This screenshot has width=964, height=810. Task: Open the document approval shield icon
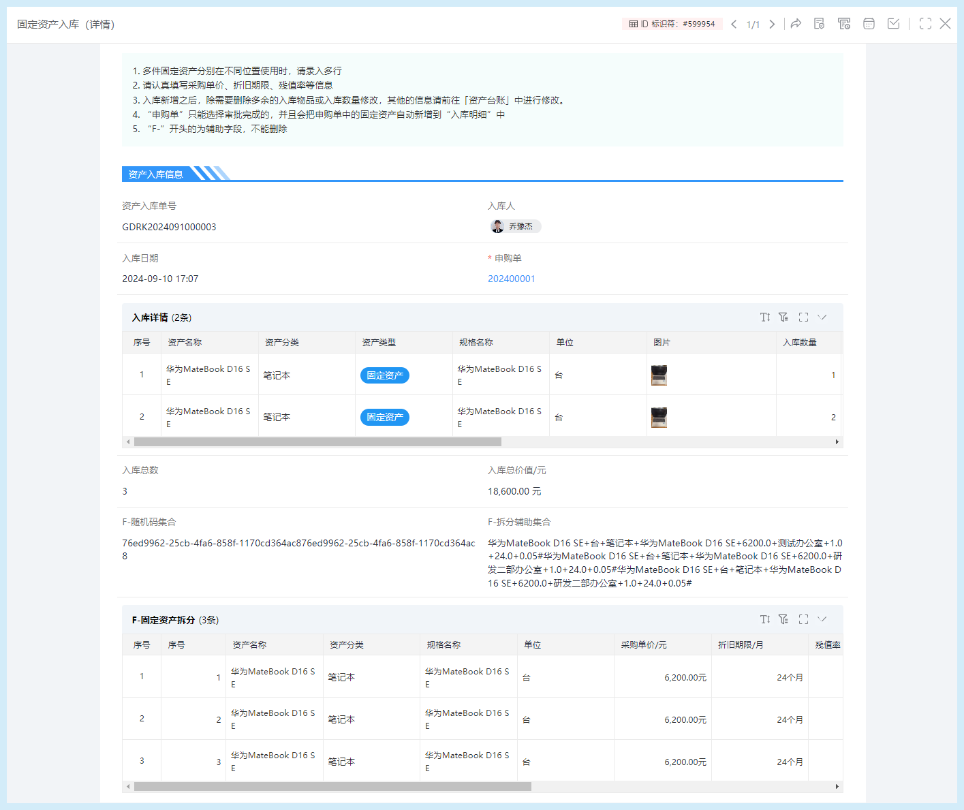[819, 24]
